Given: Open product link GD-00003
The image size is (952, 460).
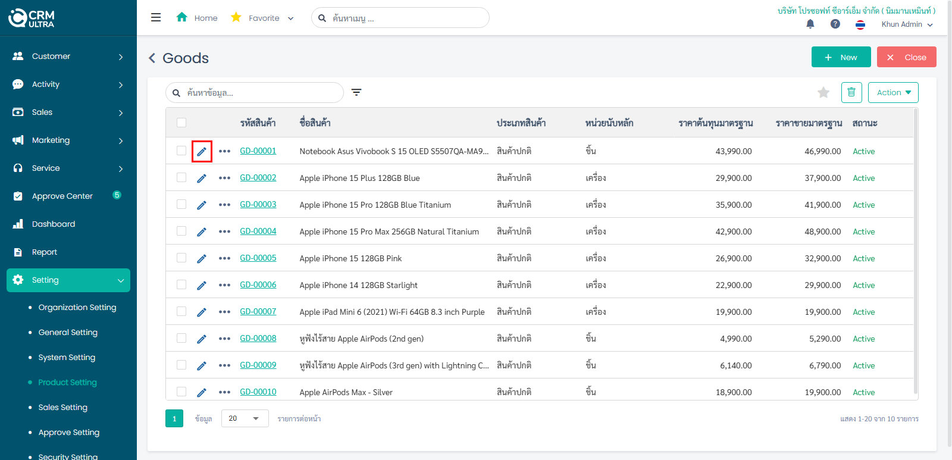Looking at the screenshot, I should coord(258,204).
